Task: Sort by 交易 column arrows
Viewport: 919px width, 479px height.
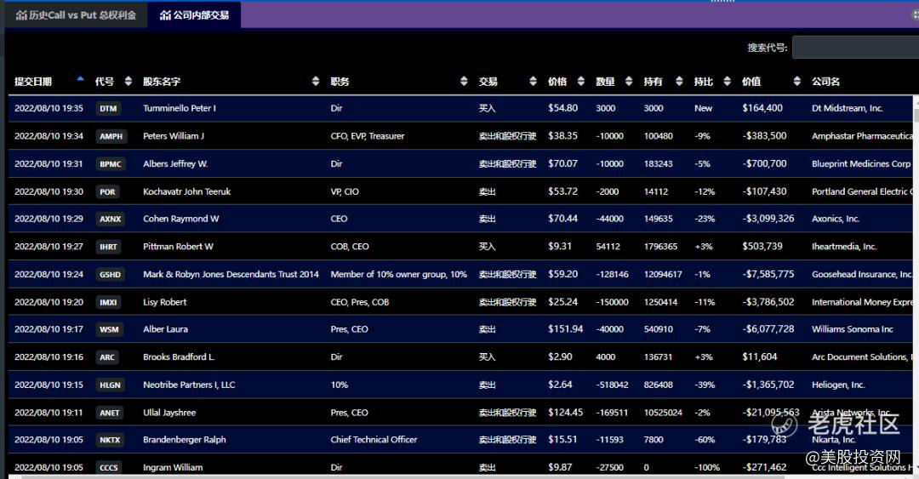Action: click(533, 82)
